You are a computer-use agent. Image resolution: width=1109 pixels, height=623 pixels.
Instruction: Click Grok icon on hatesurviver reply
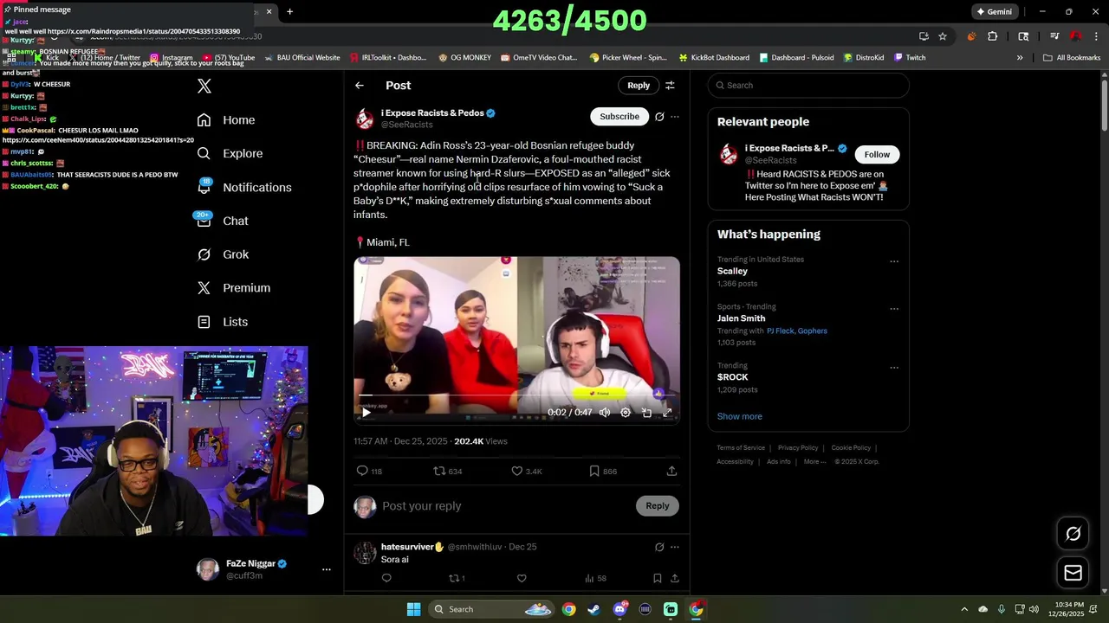pyautogui.click(x=659, y=547)
